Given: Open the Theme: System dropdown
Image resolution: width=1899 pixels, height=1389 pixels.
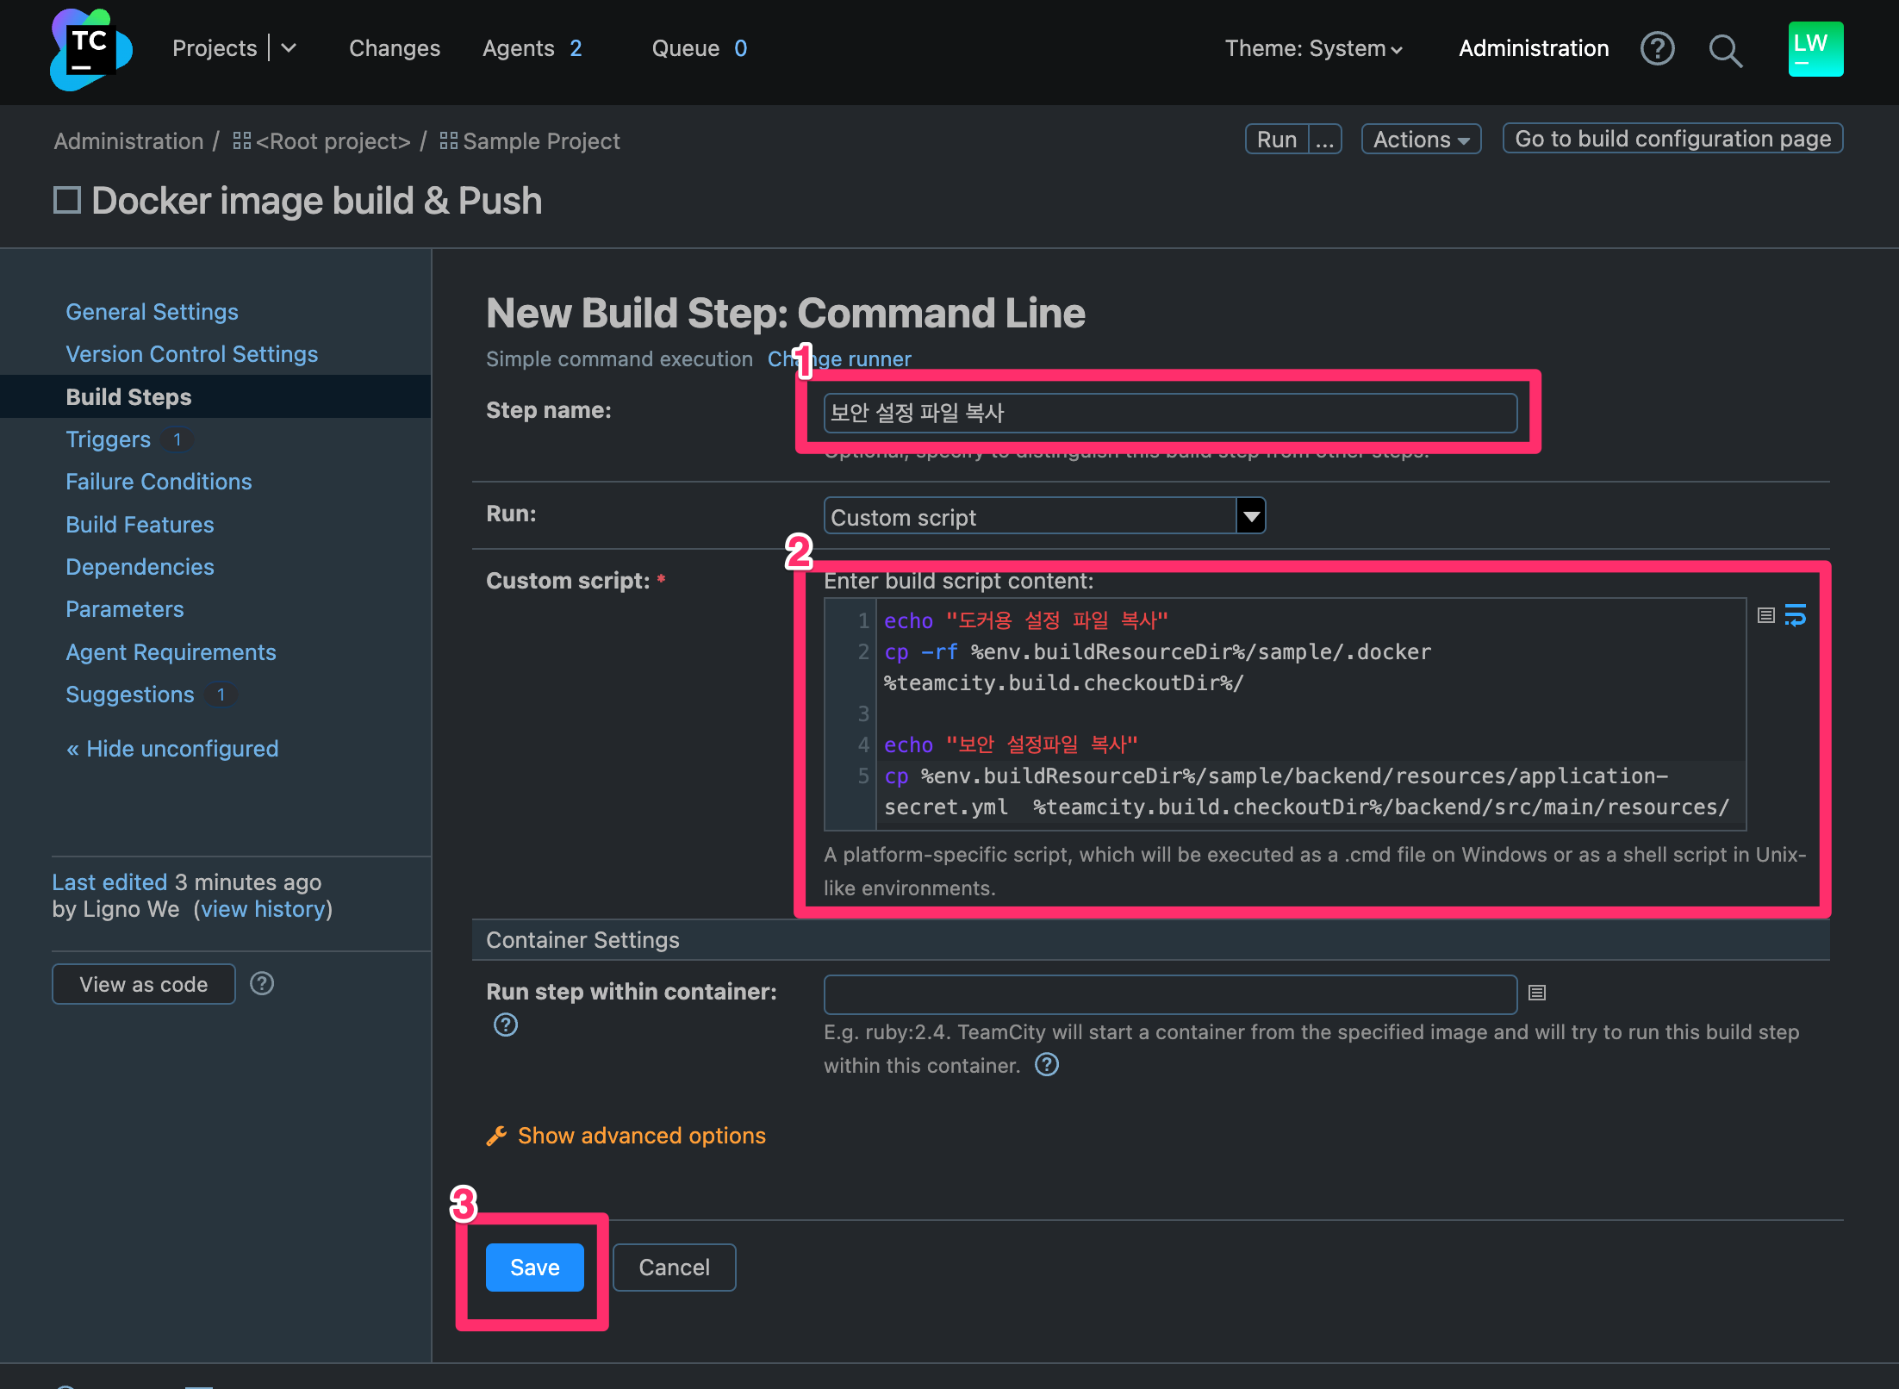Looking at the screenshot, I should [x=1315, y=49].
